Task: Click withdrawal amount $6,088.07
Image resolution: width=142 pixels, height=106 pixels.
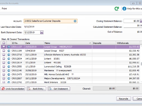Action: click(x=134, y=59)
